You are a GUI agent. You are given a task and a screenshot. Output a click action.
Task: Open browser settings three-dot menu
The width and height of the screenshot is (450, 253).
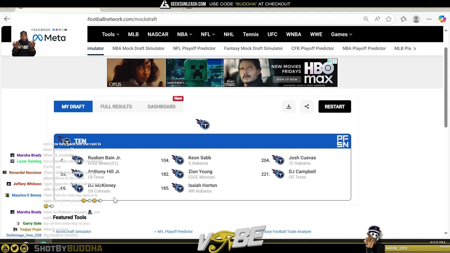[x=429, y=19]
